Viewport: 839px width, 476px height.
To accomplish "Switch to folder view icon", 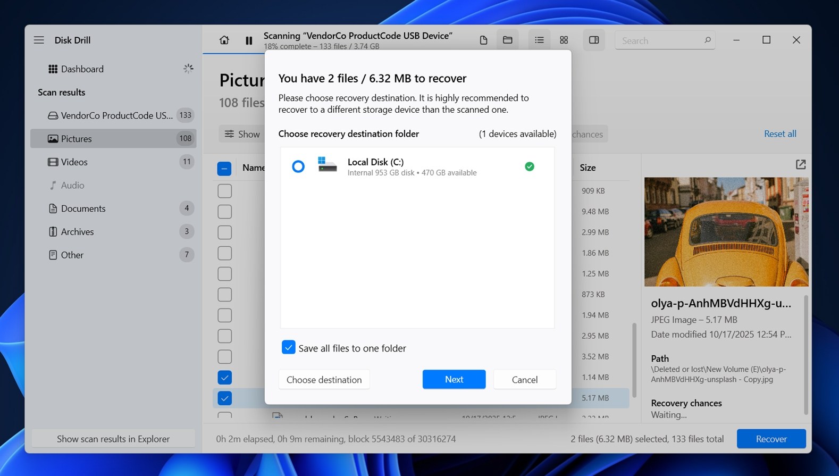I will click(x=507, y=40).
